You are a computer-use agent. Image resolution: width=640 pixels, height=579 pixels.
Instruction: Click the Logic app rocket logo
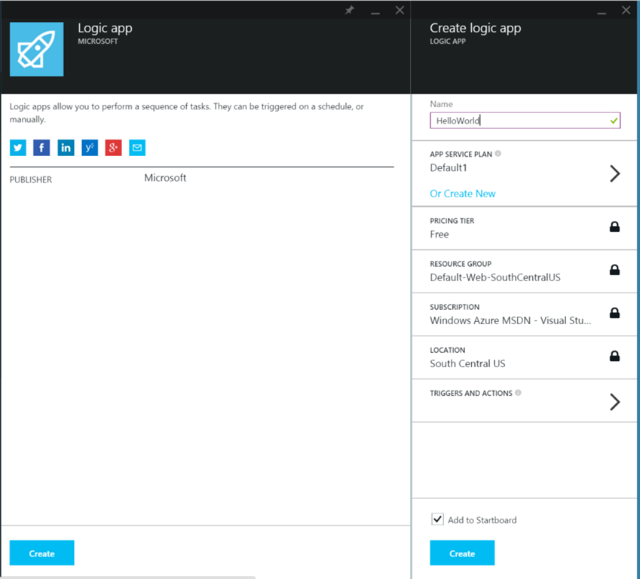pyautogui.click(x=37, y=50)
